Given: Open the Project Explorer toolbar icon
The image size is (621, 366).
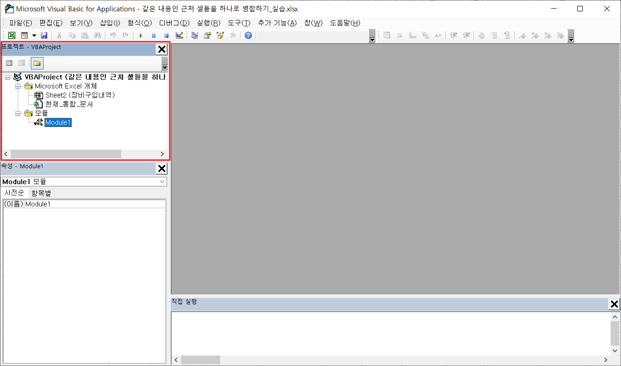Looking at the screenshot, I should tap(195, 35).
